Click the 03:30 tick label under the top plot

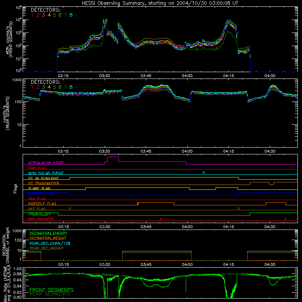coord(105,76)
